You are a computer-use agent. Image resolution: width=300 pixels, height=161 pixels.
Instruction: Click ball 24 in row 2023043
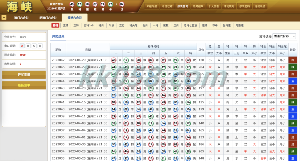pyautogui.click(x=126, y=88)
